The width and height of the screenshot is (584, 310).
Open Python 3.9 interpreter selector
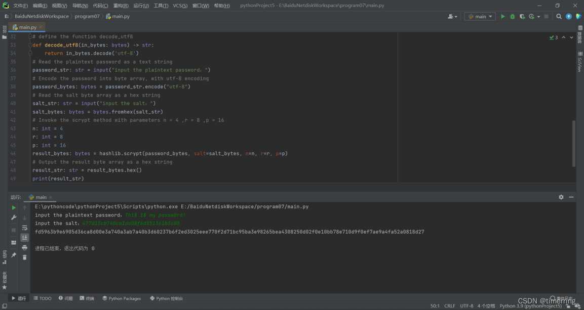point(531,306)
